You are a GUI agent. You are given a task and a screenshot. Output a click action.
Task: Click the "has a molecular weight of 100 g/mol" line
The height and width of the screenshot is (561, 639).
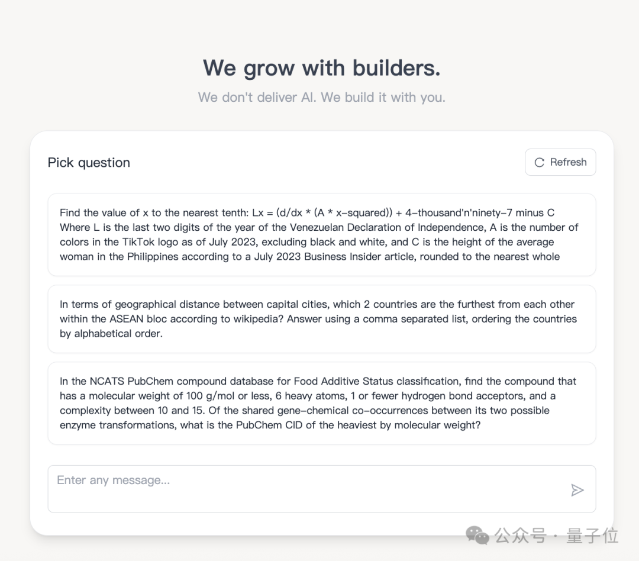pyautogui.click(x=308, y=396)
